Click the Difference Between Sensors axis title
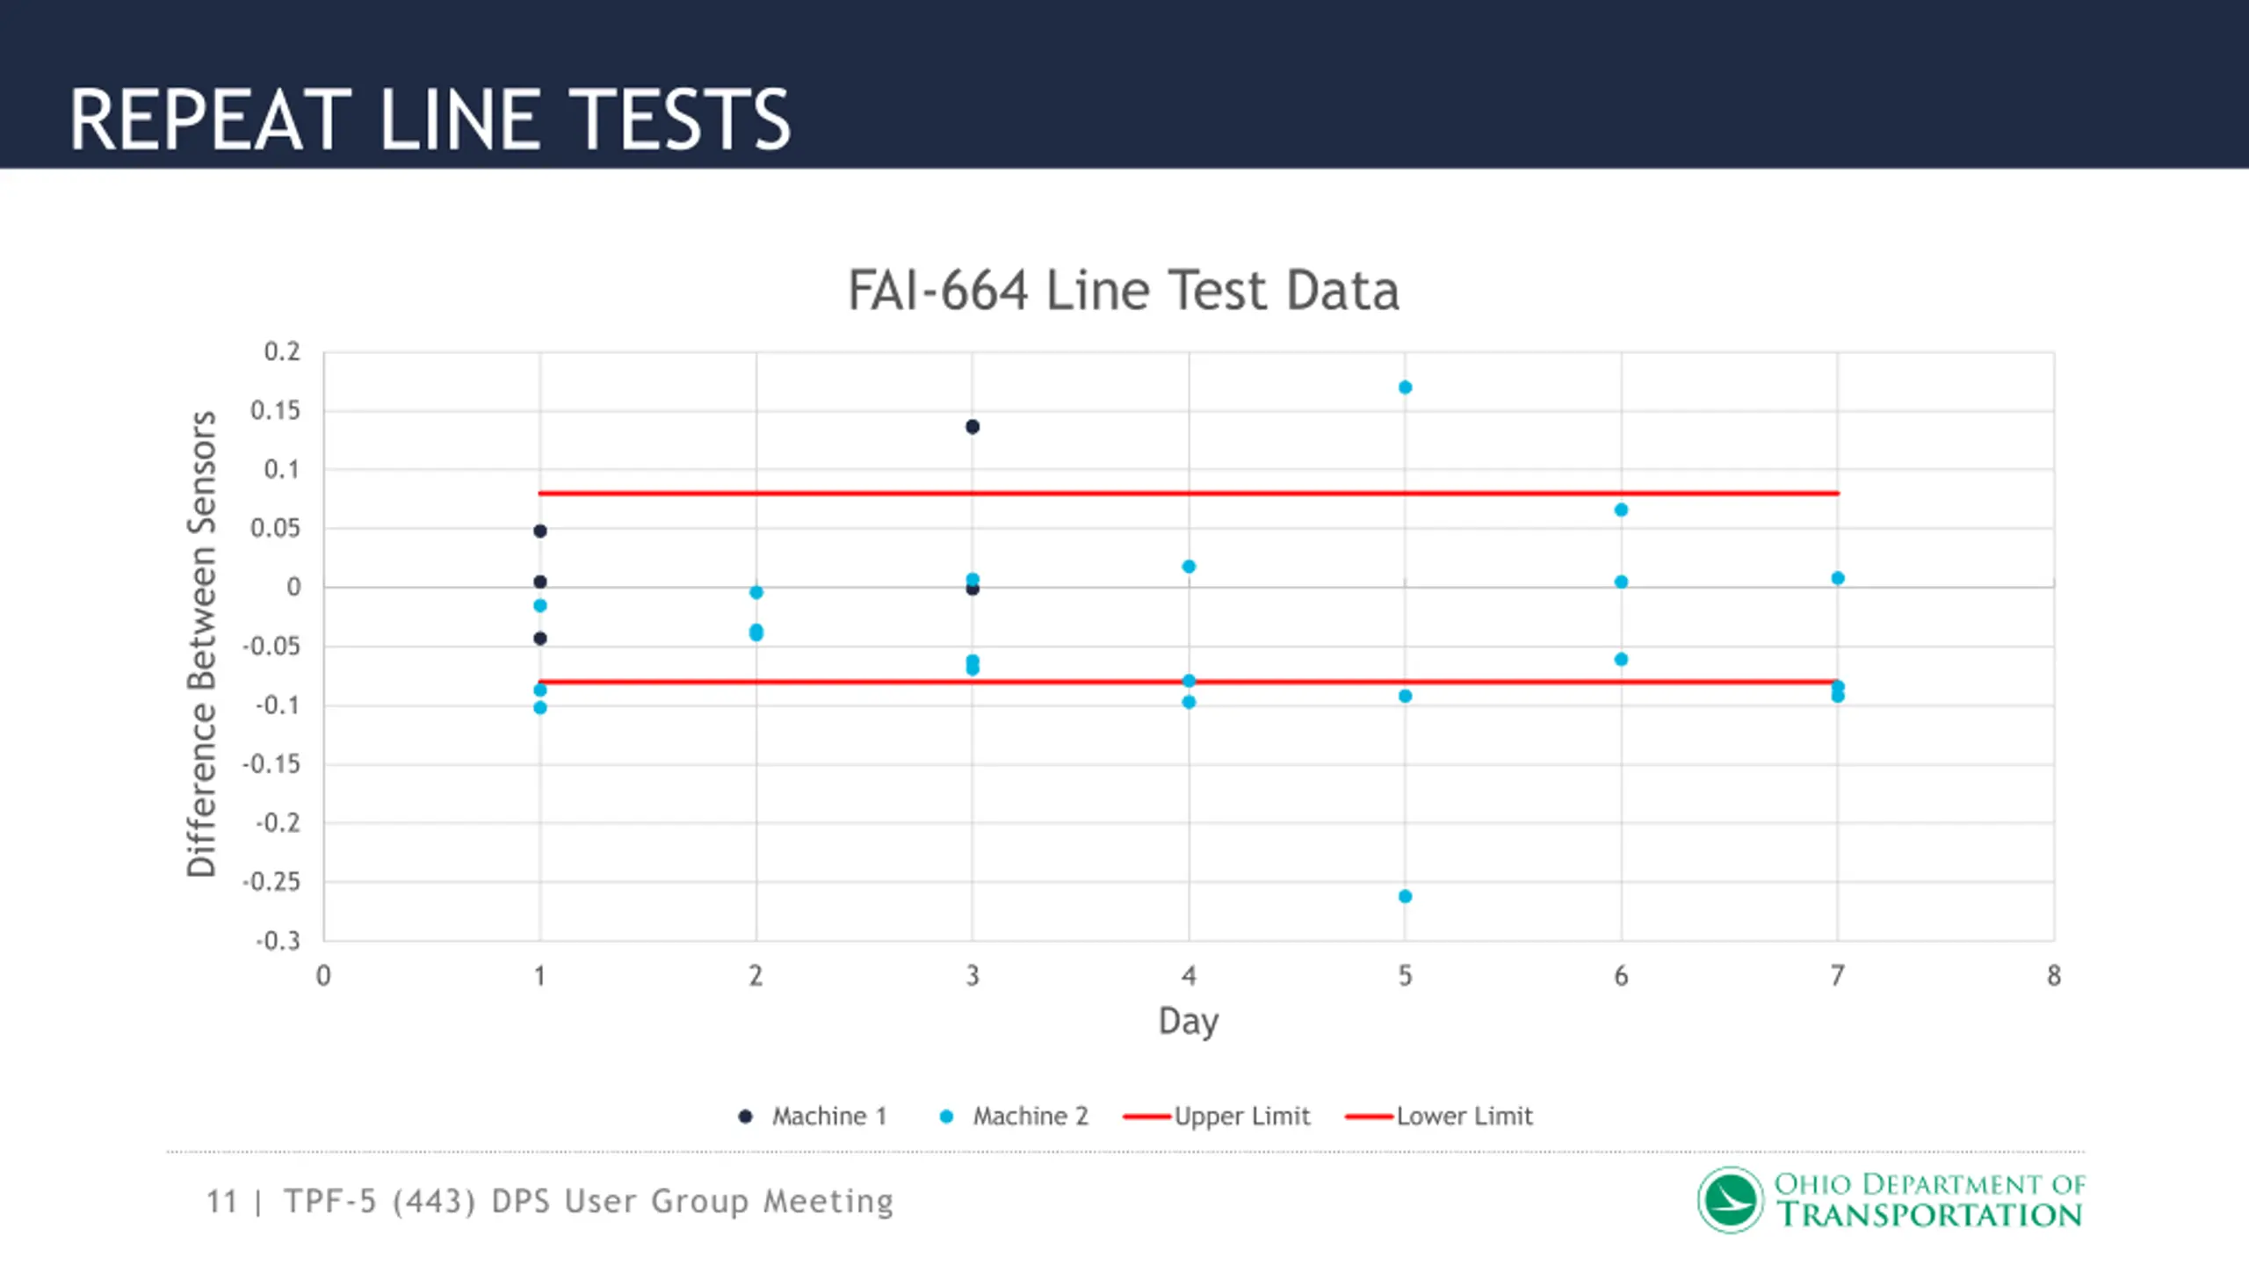The image size is (2249, 1265). tap(201, 644)
